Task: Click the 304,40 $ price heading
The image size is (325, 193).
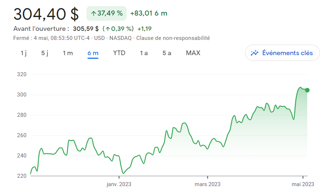Action: coord(46,14)
